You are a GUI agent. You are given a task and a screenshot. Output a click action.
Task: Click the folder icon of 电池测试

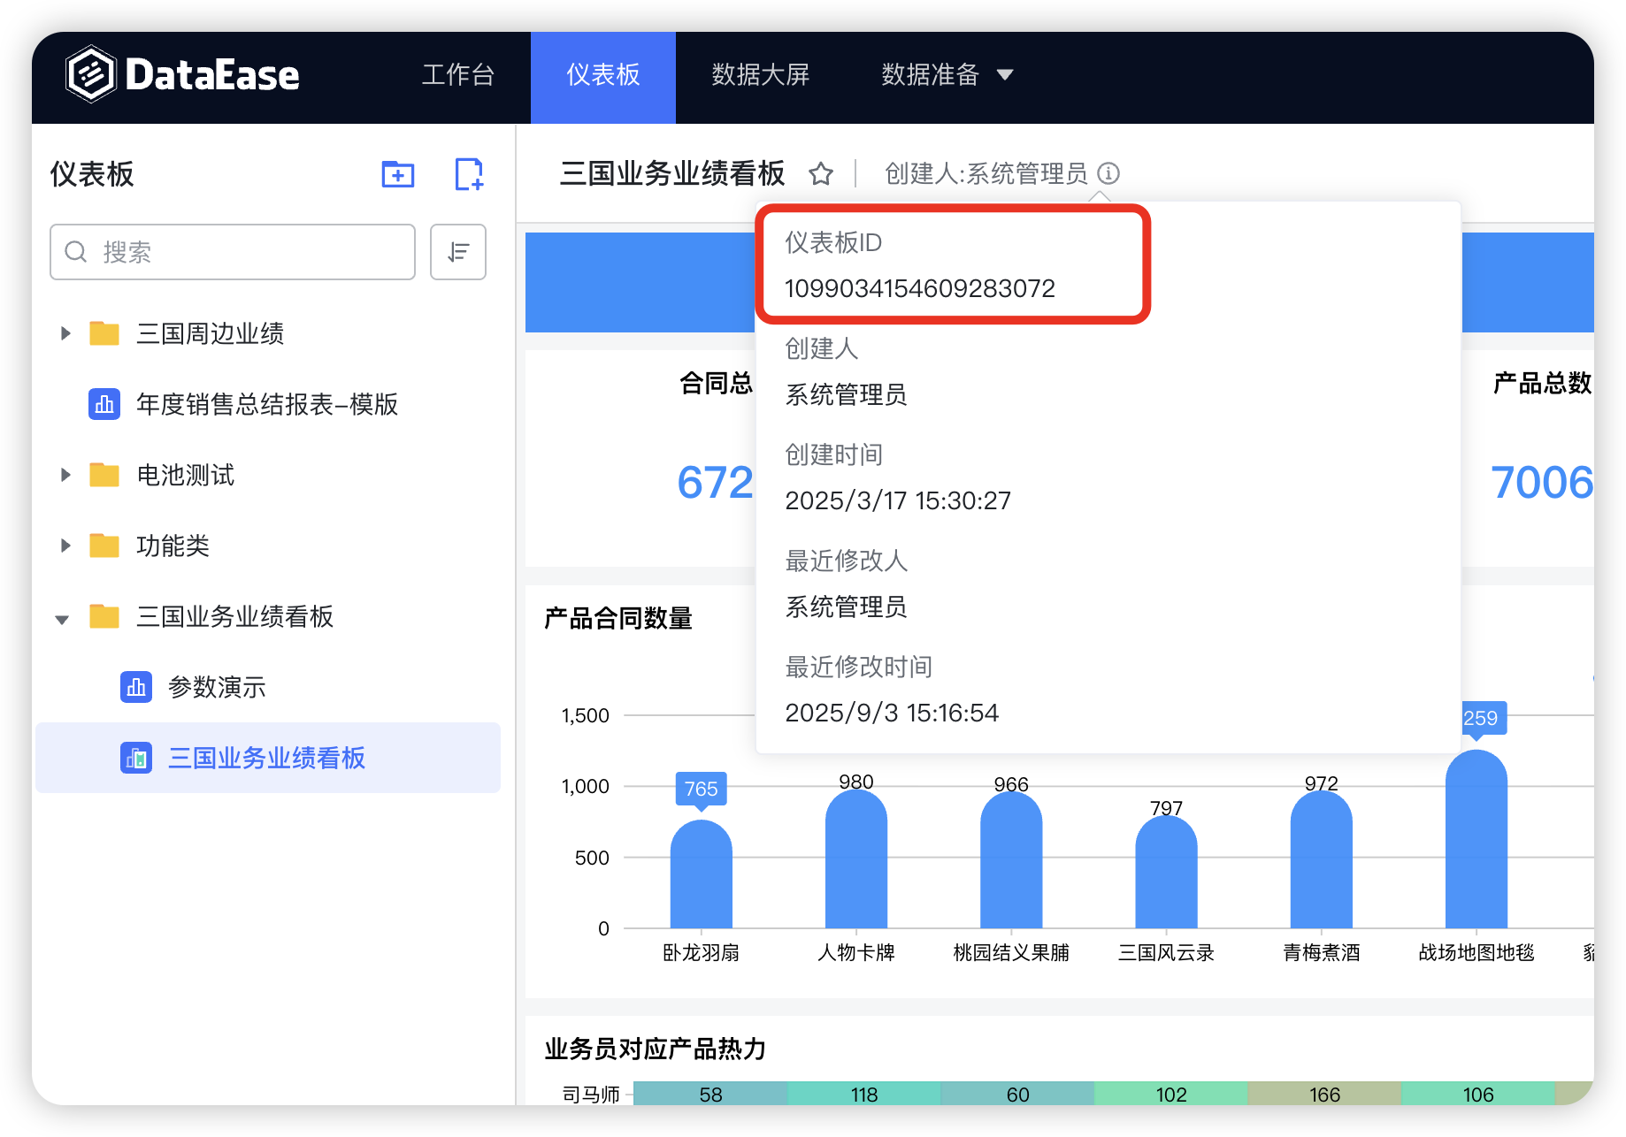[104, 475]
